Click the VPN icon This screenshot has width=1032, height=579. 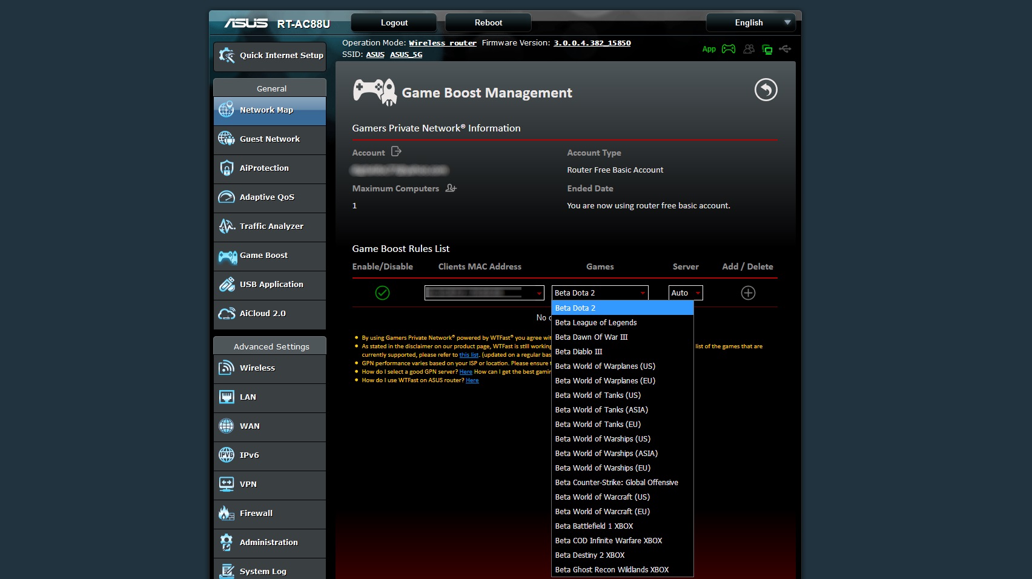[227, 485]
